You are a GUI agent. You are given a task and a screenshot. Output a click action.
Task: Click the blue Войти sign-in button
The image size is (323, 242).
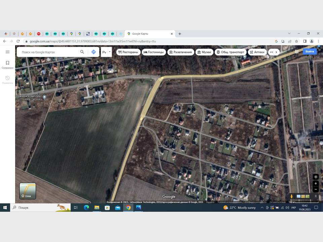coord(310,51)
